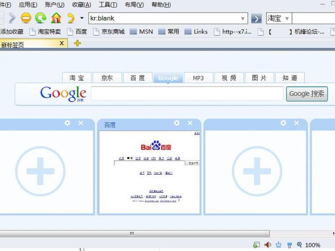This screenshot has width=335, height=251.
Task: Click the yellow plus new tab button
Action: [77, 44]
